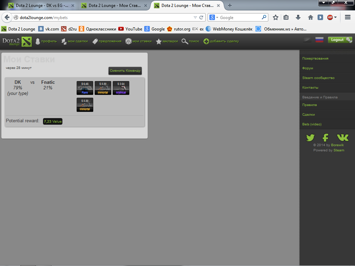Open vk.com bookmark

(49, 29)
